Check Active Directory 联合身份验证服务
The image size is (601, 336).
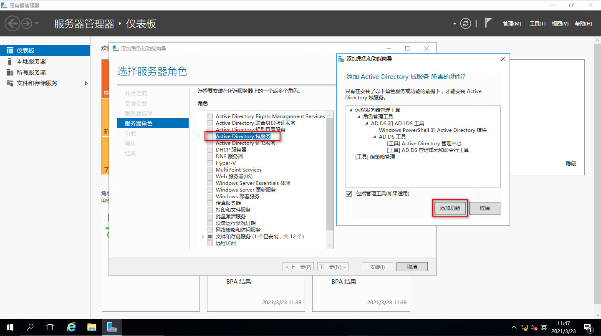pyautogui.click(x=210, y=123)
